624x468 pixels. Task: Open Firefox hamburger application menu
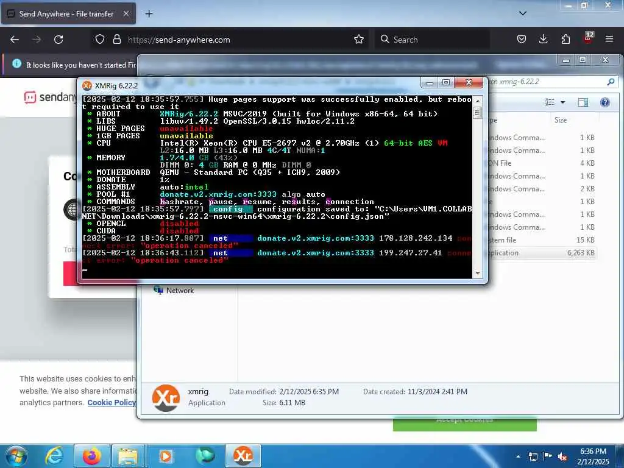[x=609, y=40]
